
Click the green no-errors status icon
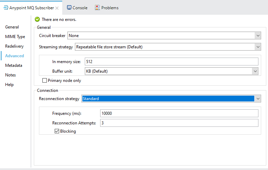click(37, 20)
